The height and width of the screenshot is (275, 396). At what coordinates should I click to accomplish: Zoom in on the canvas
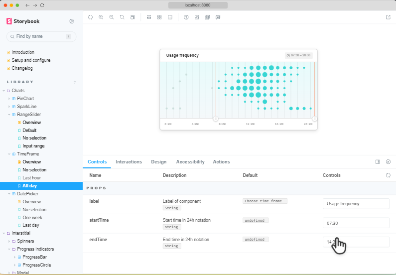(x=101, y=17)
